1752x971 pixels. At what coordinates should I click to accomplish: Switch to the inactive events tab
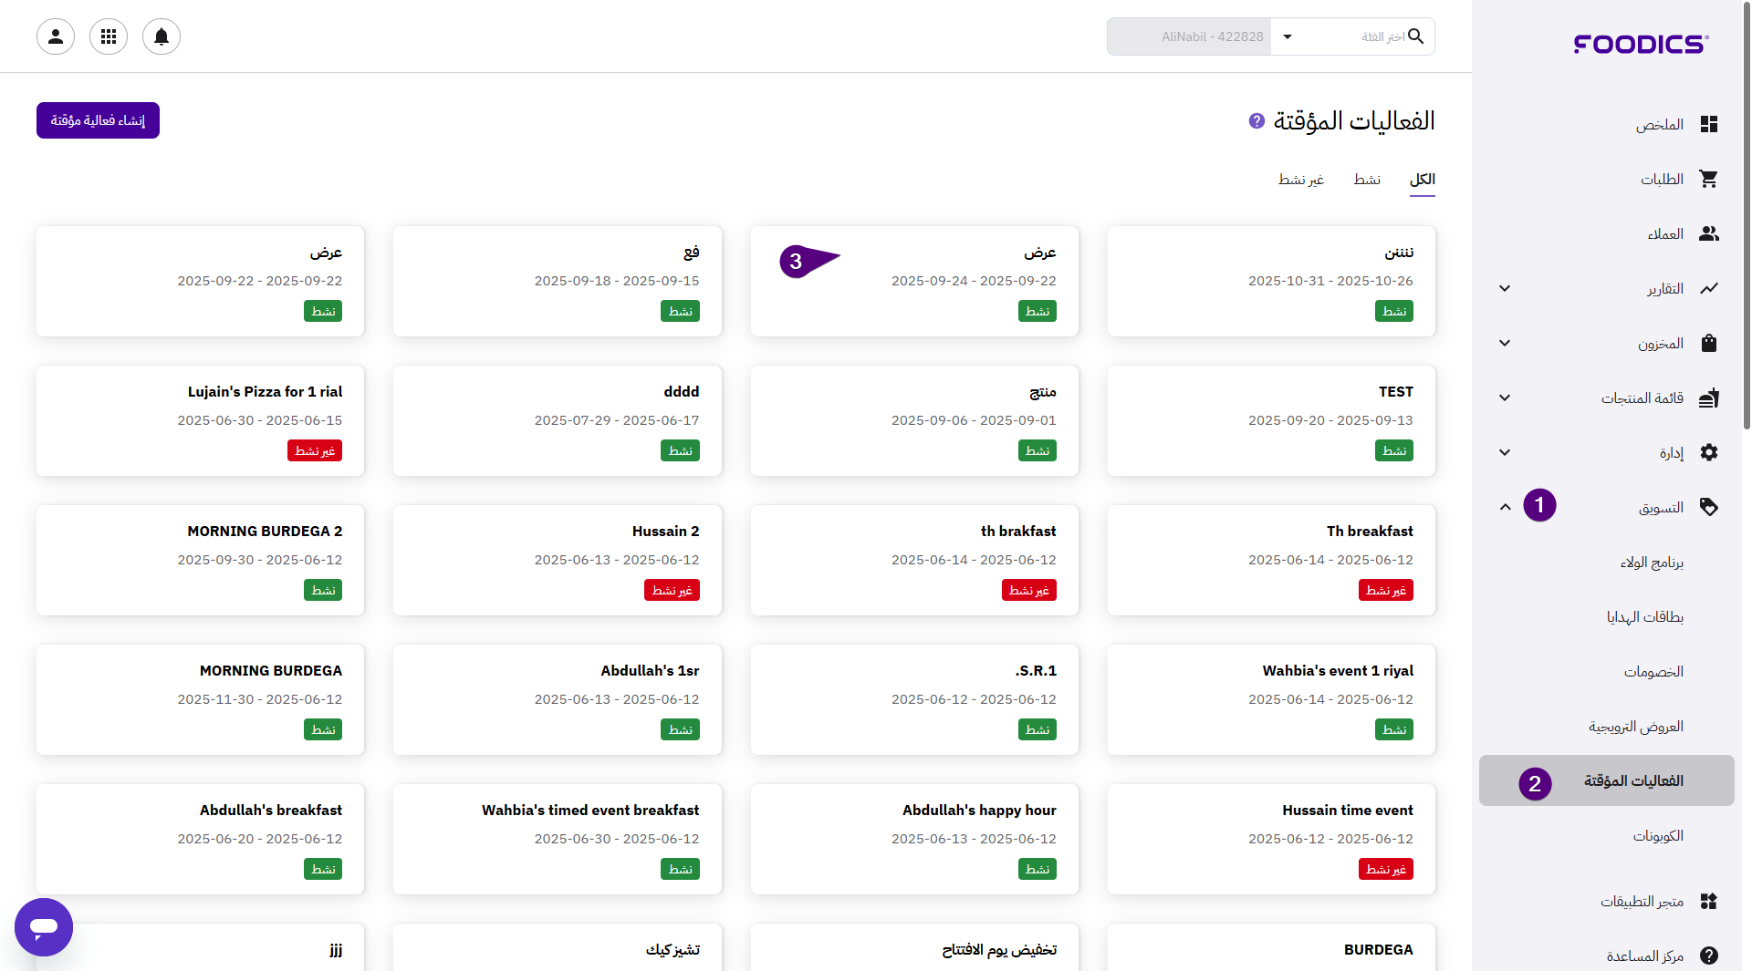pyautogui.click(x=1300, y=180)
